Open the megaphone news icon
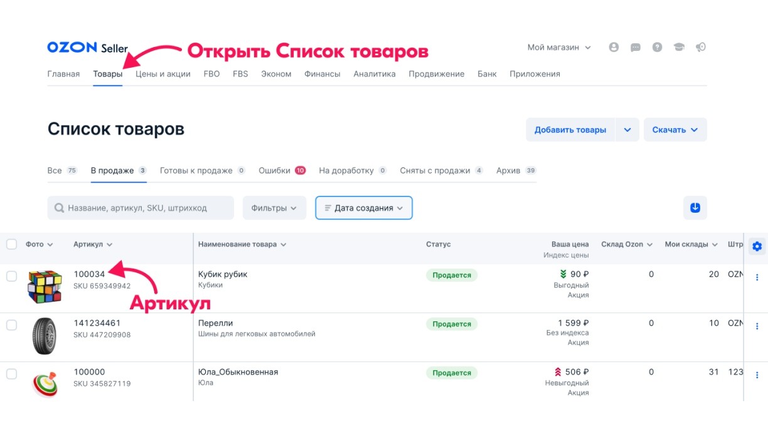The width and height of the screenshot is (768, 433). point(701,47)
